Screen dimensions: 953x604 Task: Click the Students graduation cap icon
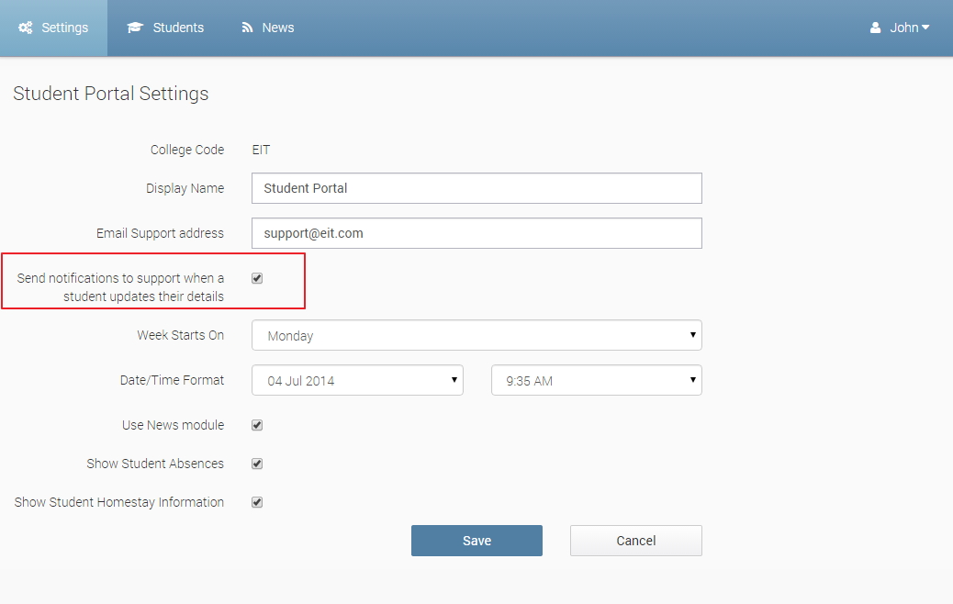(x=135, y=28)
